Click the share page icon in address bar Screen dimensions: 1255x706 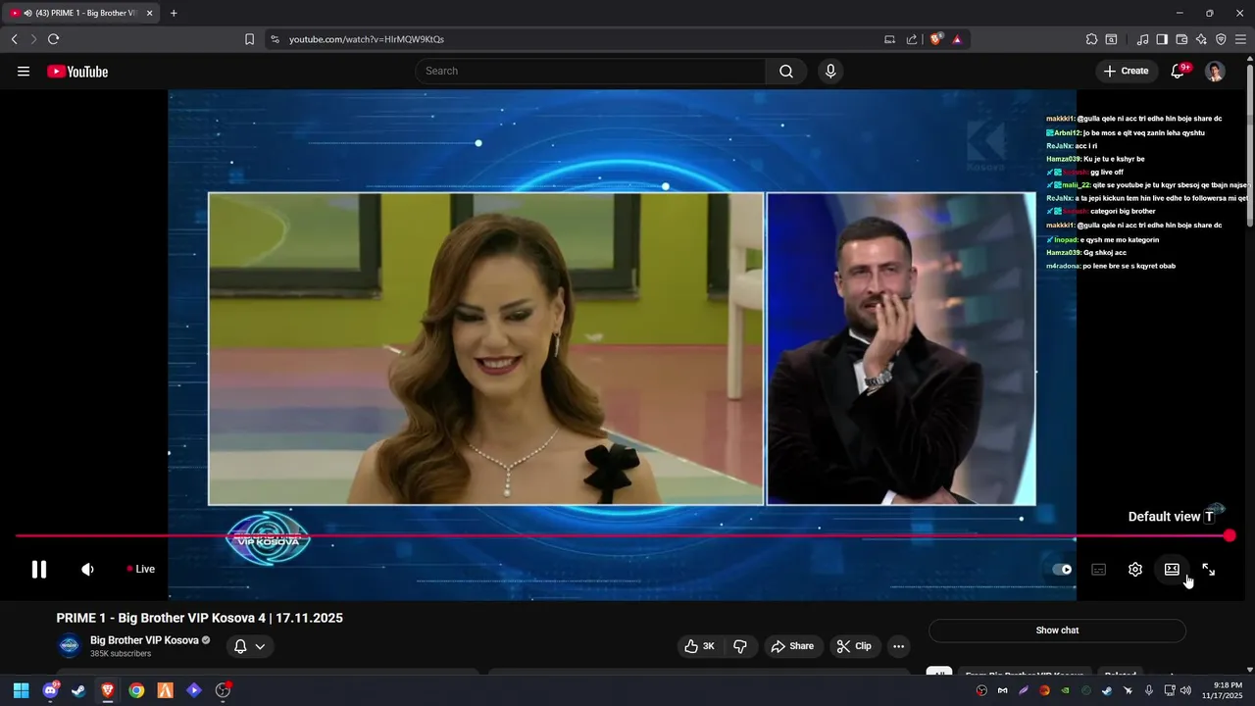(912, 39)
